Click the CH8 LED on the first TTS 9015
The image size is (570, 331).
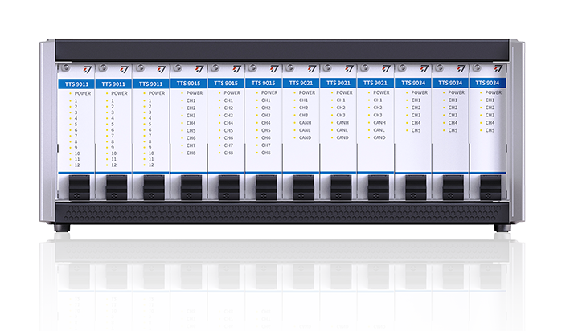pos(182,153)
